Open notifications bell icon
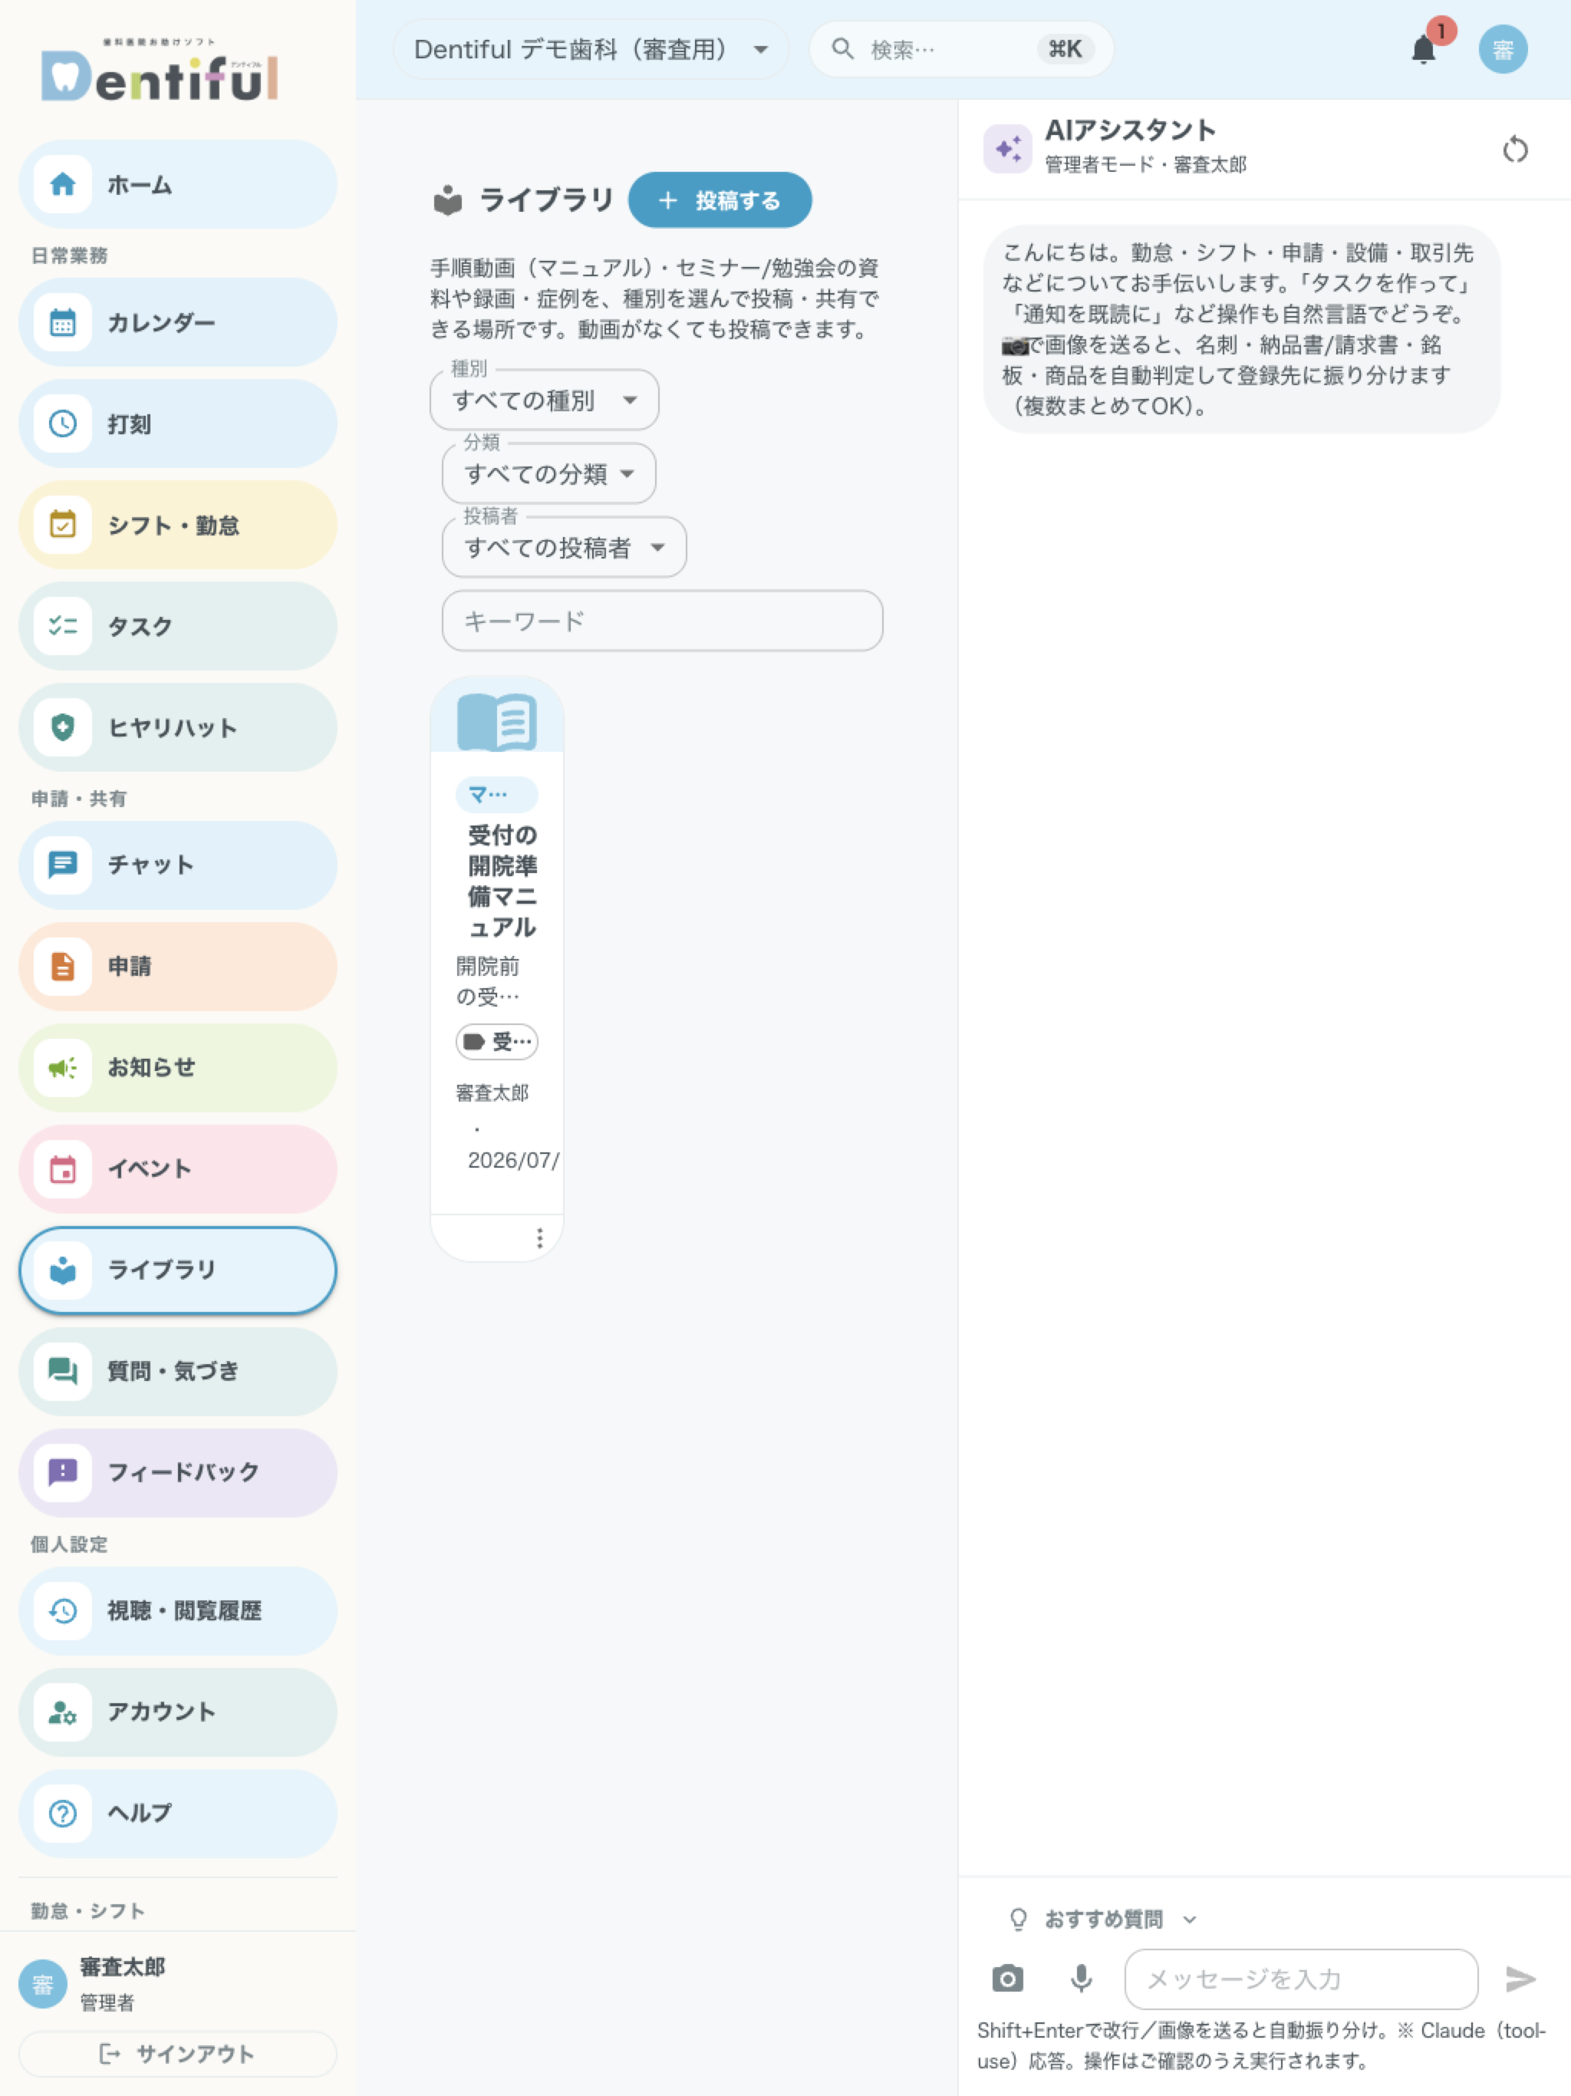 point(1423,49)
